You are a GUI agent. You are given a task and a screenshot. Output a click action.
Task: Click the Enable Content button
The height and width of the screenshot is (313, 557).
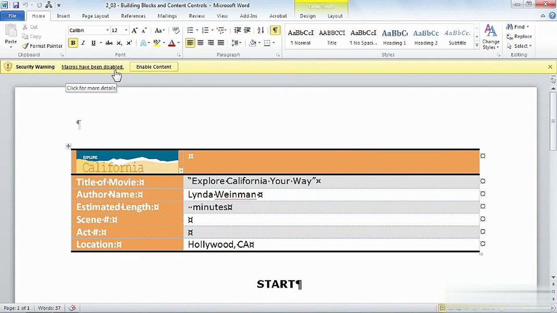[x=154, y=67]
